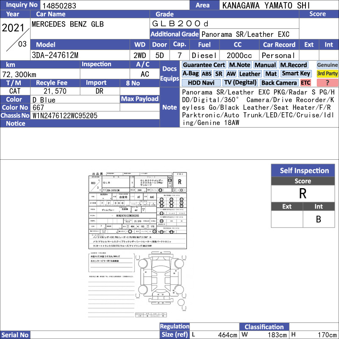Click the Car Record column header
339x339 pixels.
(x=279, y=44)
